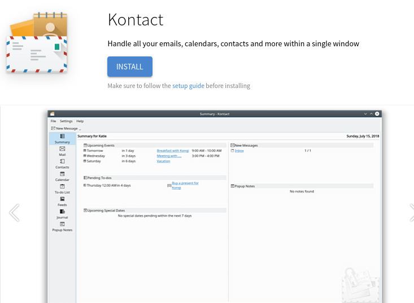This screenshot has width=414, height=303.
Task: Open the setup guide link
Action: point(188,86)
